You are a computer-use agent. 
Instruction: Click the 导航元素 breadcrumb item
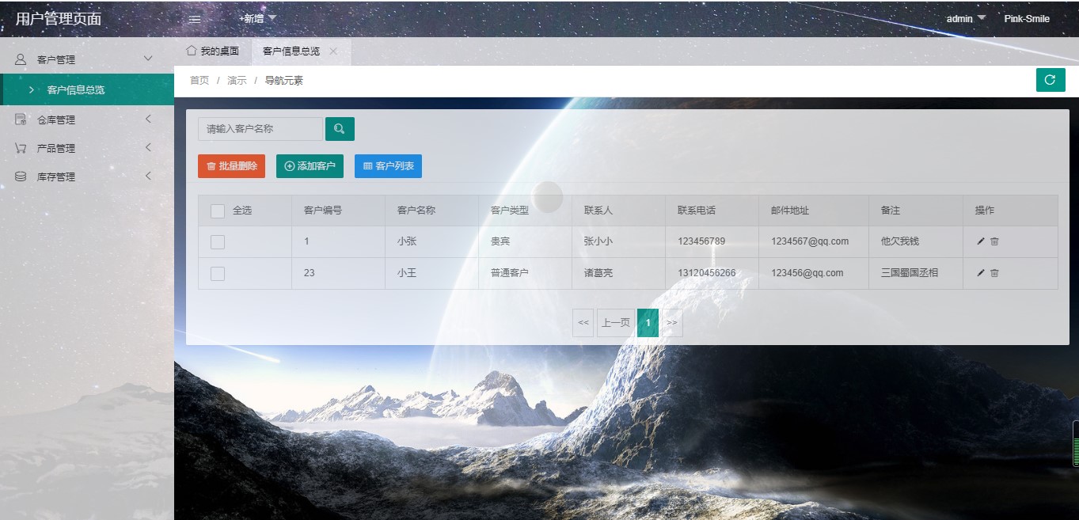(x=283, y=81)
